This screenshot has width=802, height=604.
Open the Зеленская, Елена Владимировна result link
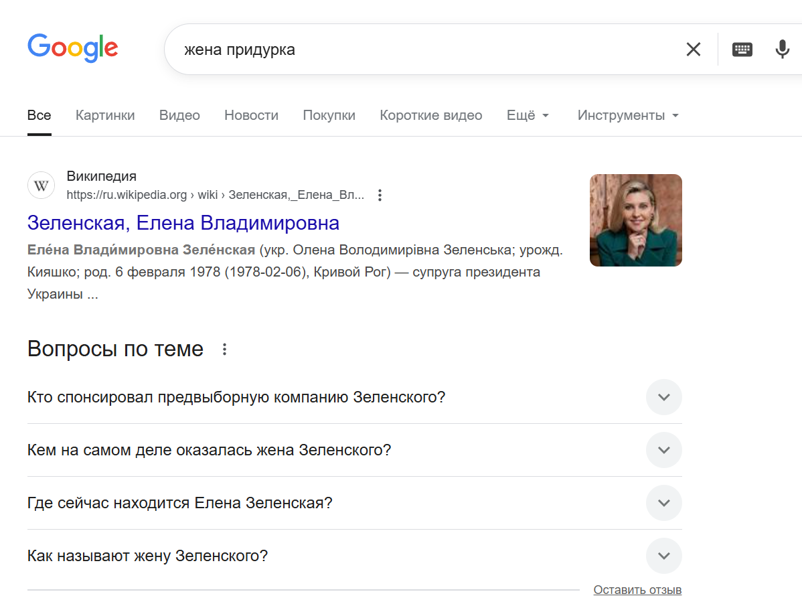[x=183, y=222]
